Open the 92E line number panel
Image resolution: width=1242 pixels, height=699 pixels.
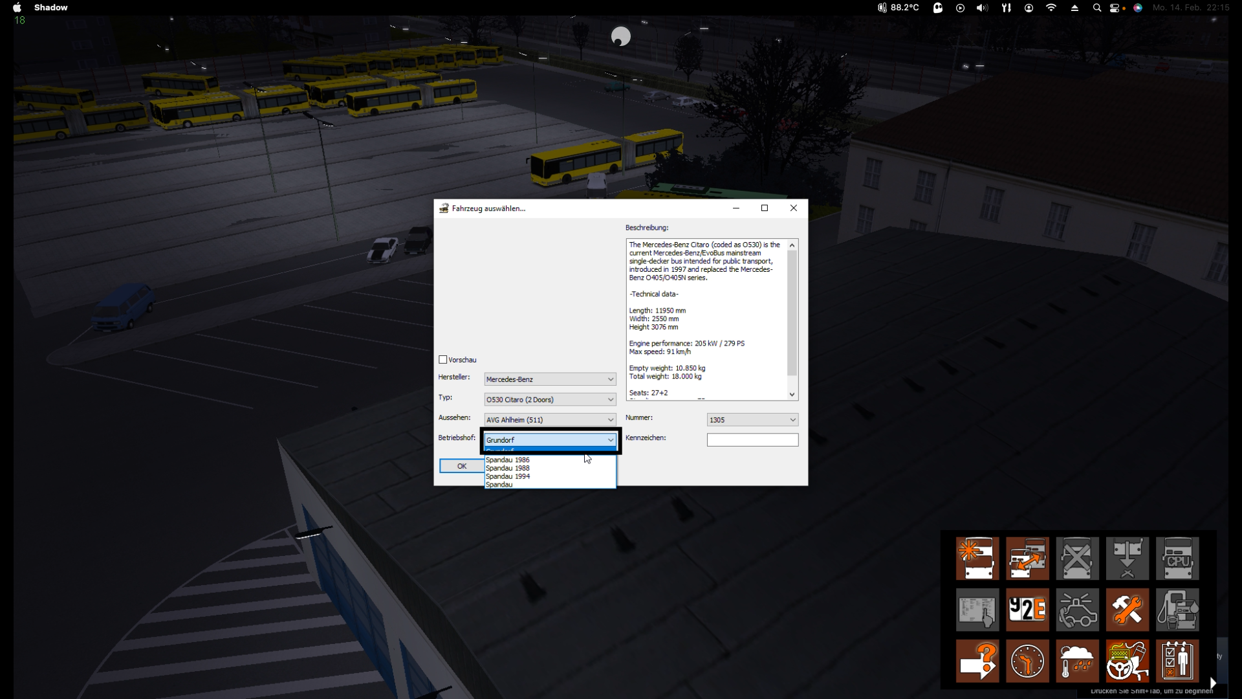[1027, 610]
